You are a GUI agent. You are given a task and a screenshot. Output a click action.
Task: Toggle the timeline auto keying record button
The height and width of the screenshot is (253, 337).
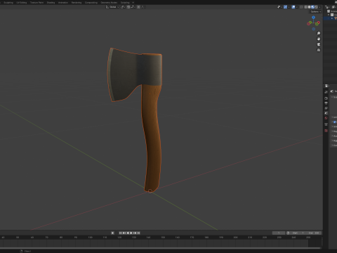tap(112, 233)
